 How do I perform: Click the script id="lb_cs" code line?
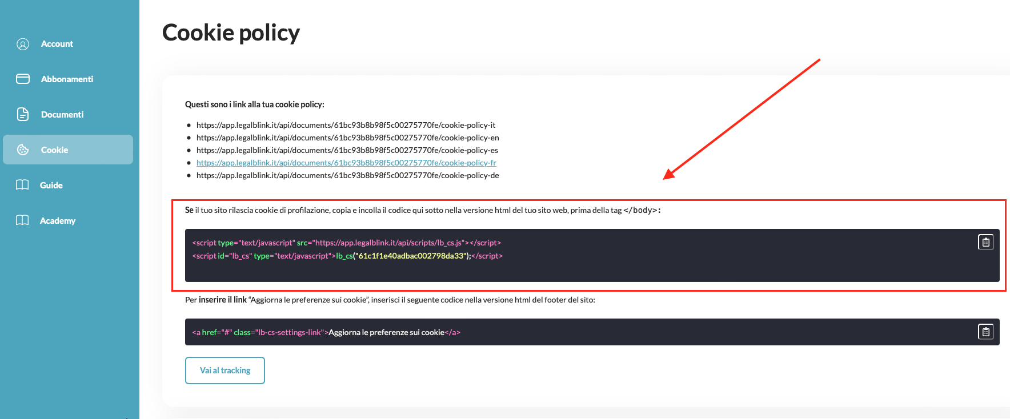[347, 256]
